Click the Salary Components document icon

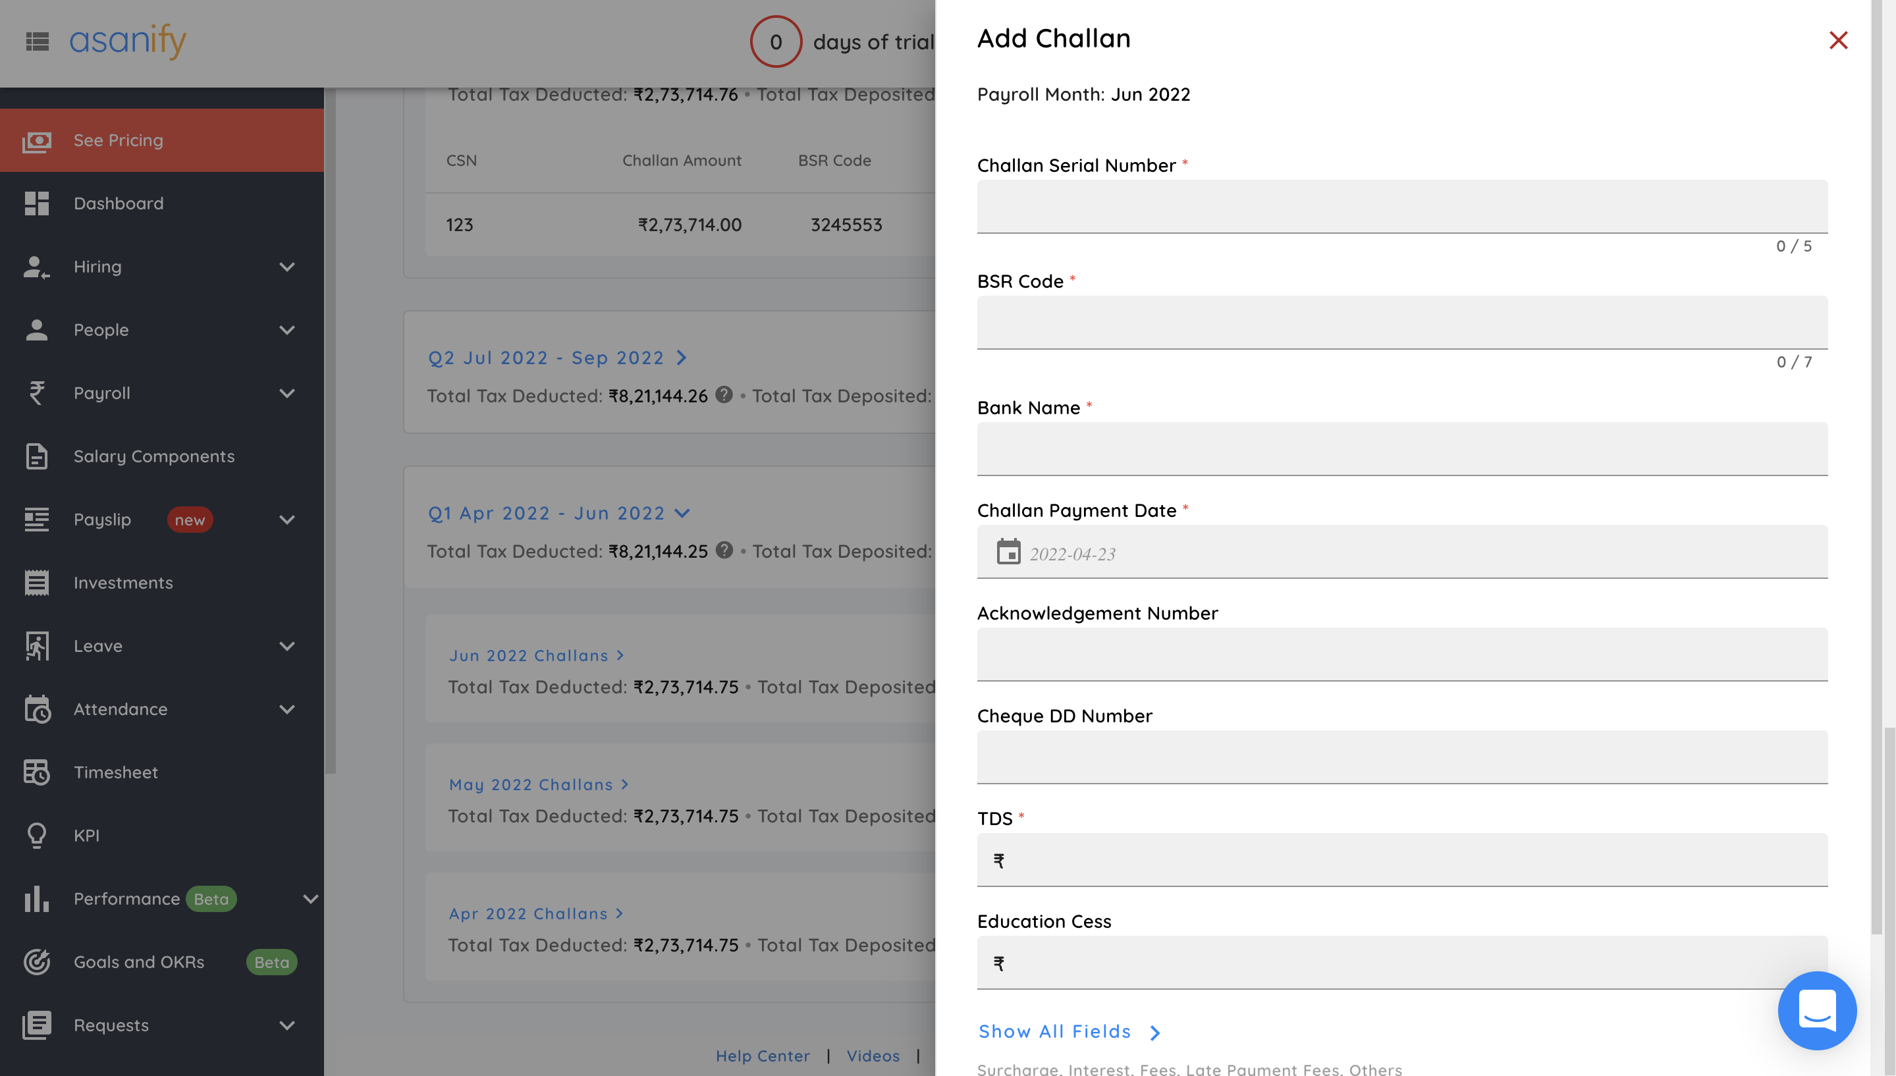point(36,456)
